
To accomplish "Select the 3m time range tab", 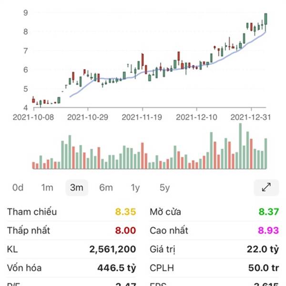I will tap(77, 187).
